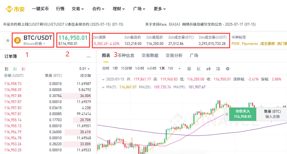The height and width of the screenshot is (154, 287).
Task: Show buy orders only view icon
Action: 15,69
